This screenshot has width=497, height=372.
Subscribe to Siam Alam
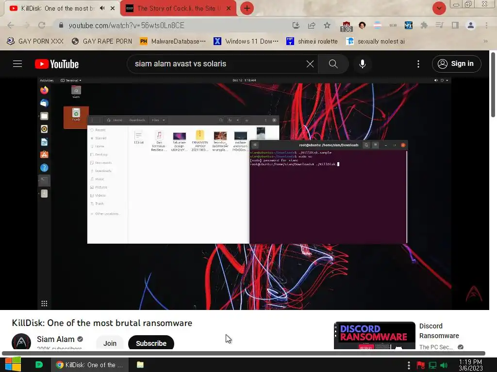click(x=151, y=343)
